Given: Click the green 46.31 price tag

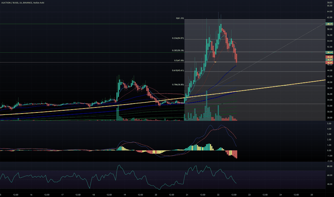Looking at the screenshot, I should [330, 60].
